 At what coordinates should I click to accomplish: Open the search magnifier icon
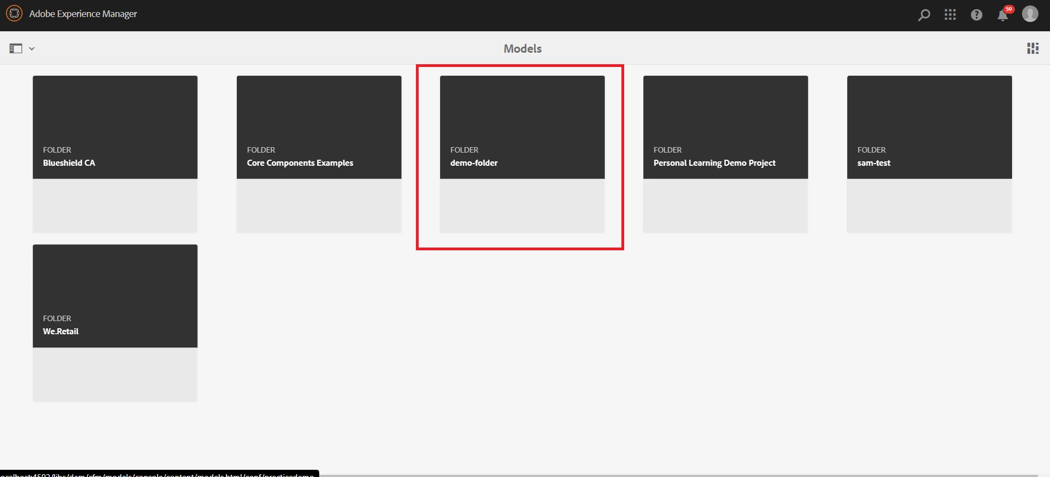pyautogui.click(x=924, y=15)
